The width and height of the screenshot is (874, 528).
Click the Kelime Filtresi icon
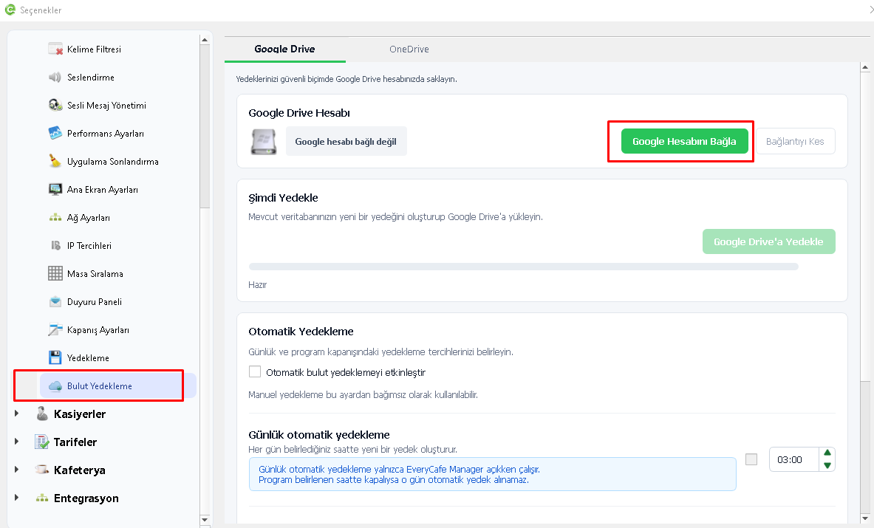coord(55,49)
